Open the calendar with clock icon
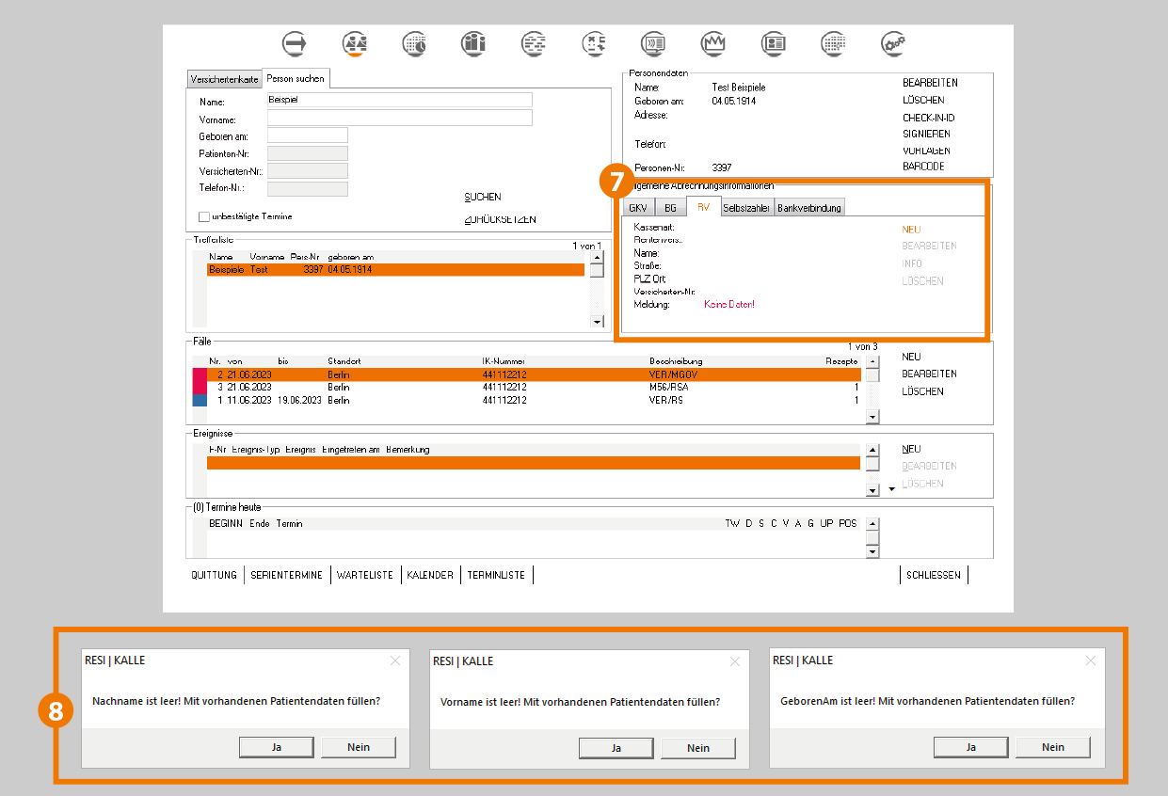 414,43
